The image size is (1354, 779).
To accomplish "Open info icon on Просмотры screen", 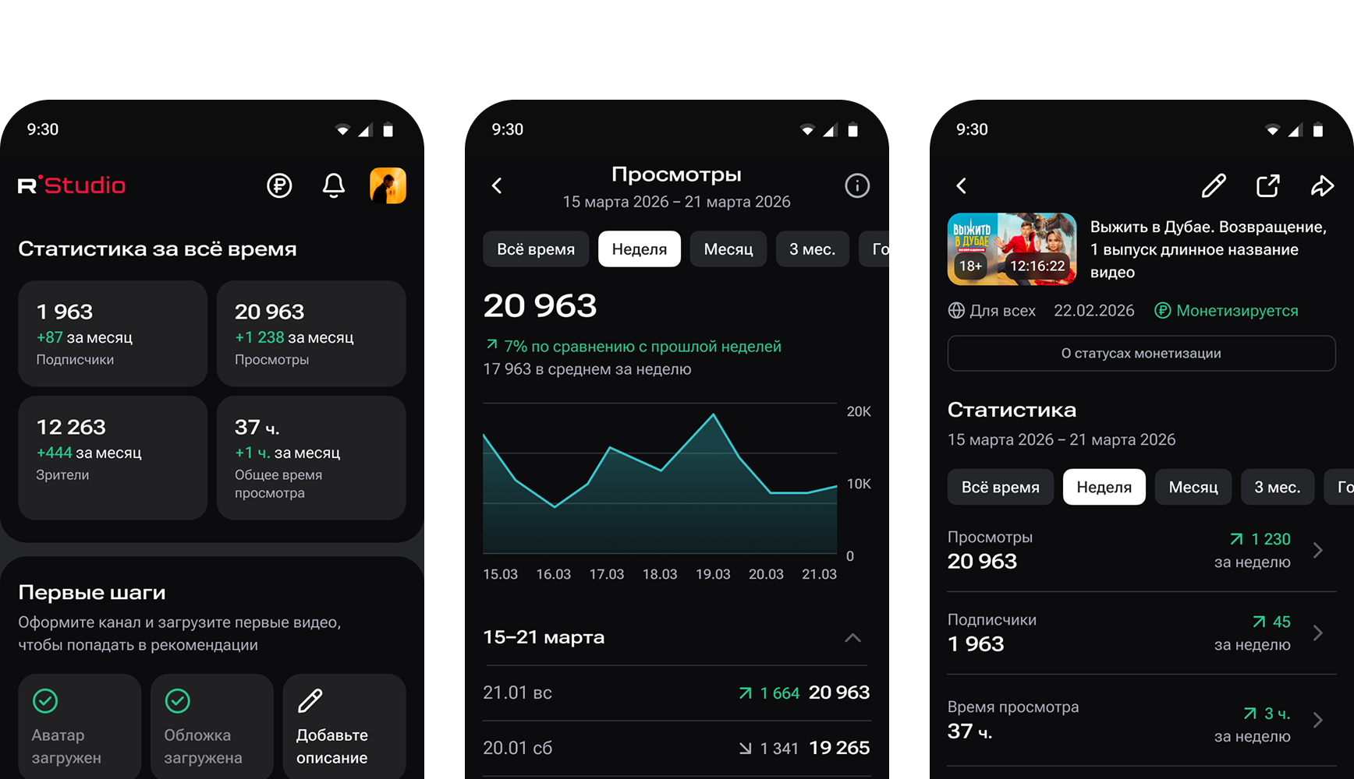I will pos(857,185).
